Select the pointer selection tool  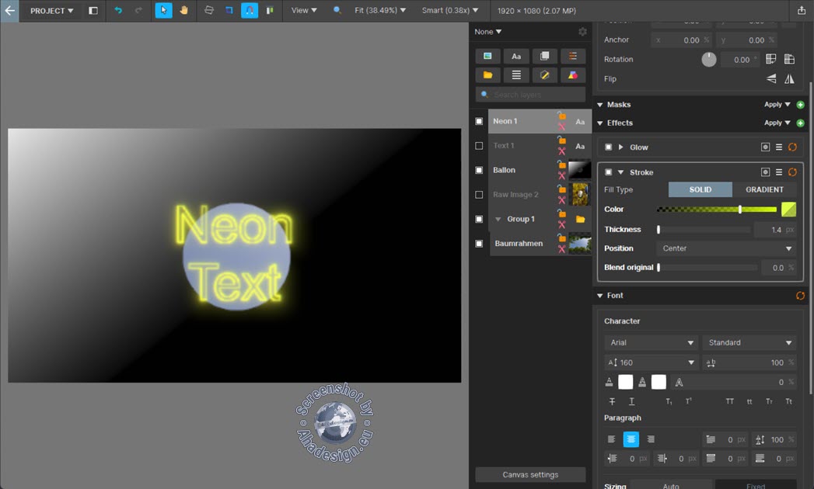coord(163,10)
